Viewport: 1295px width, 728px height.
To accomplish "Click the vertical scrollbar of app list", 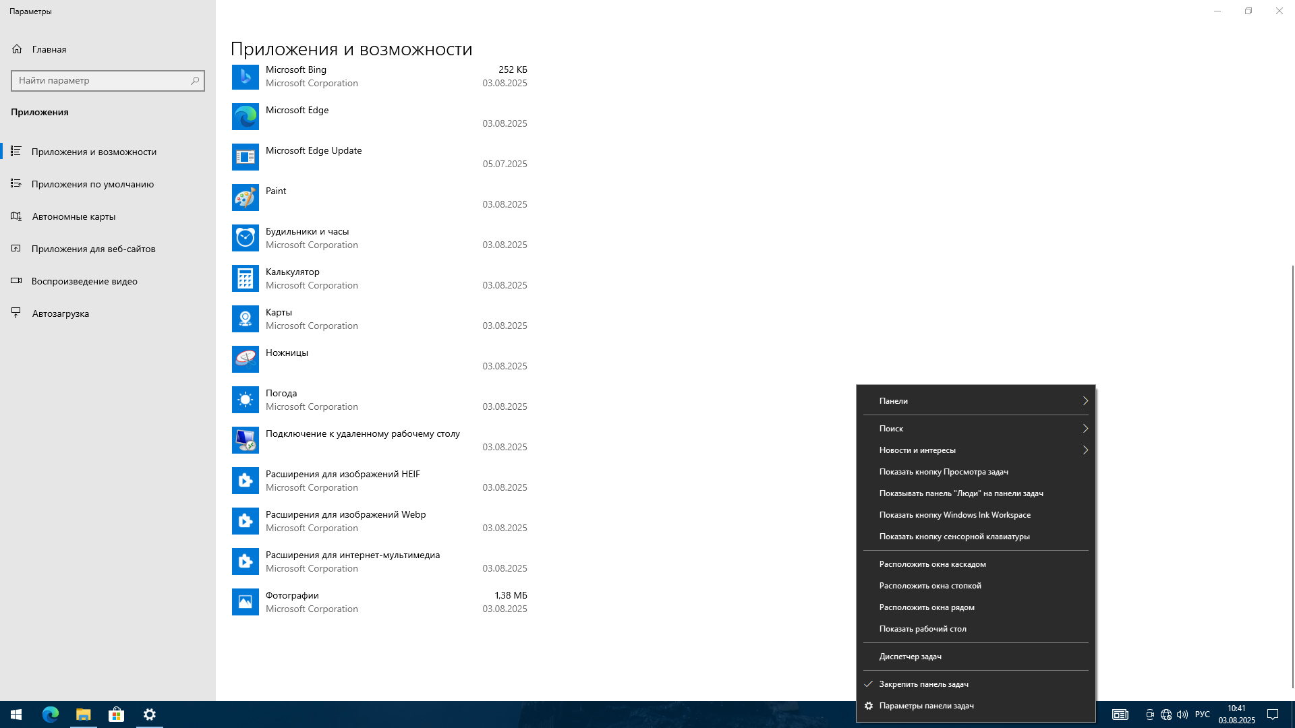I will pos(1292,477).
